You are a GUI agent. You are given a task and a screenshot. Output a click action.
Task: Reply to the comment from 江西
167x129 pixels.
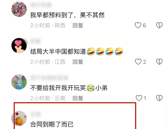(78, 62)
